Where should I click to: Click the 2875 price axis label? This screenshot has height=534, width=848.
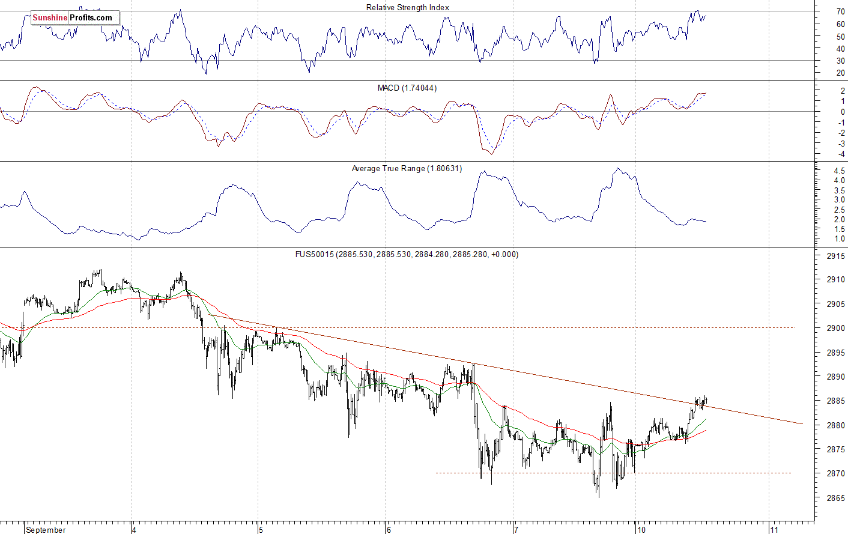836,449
